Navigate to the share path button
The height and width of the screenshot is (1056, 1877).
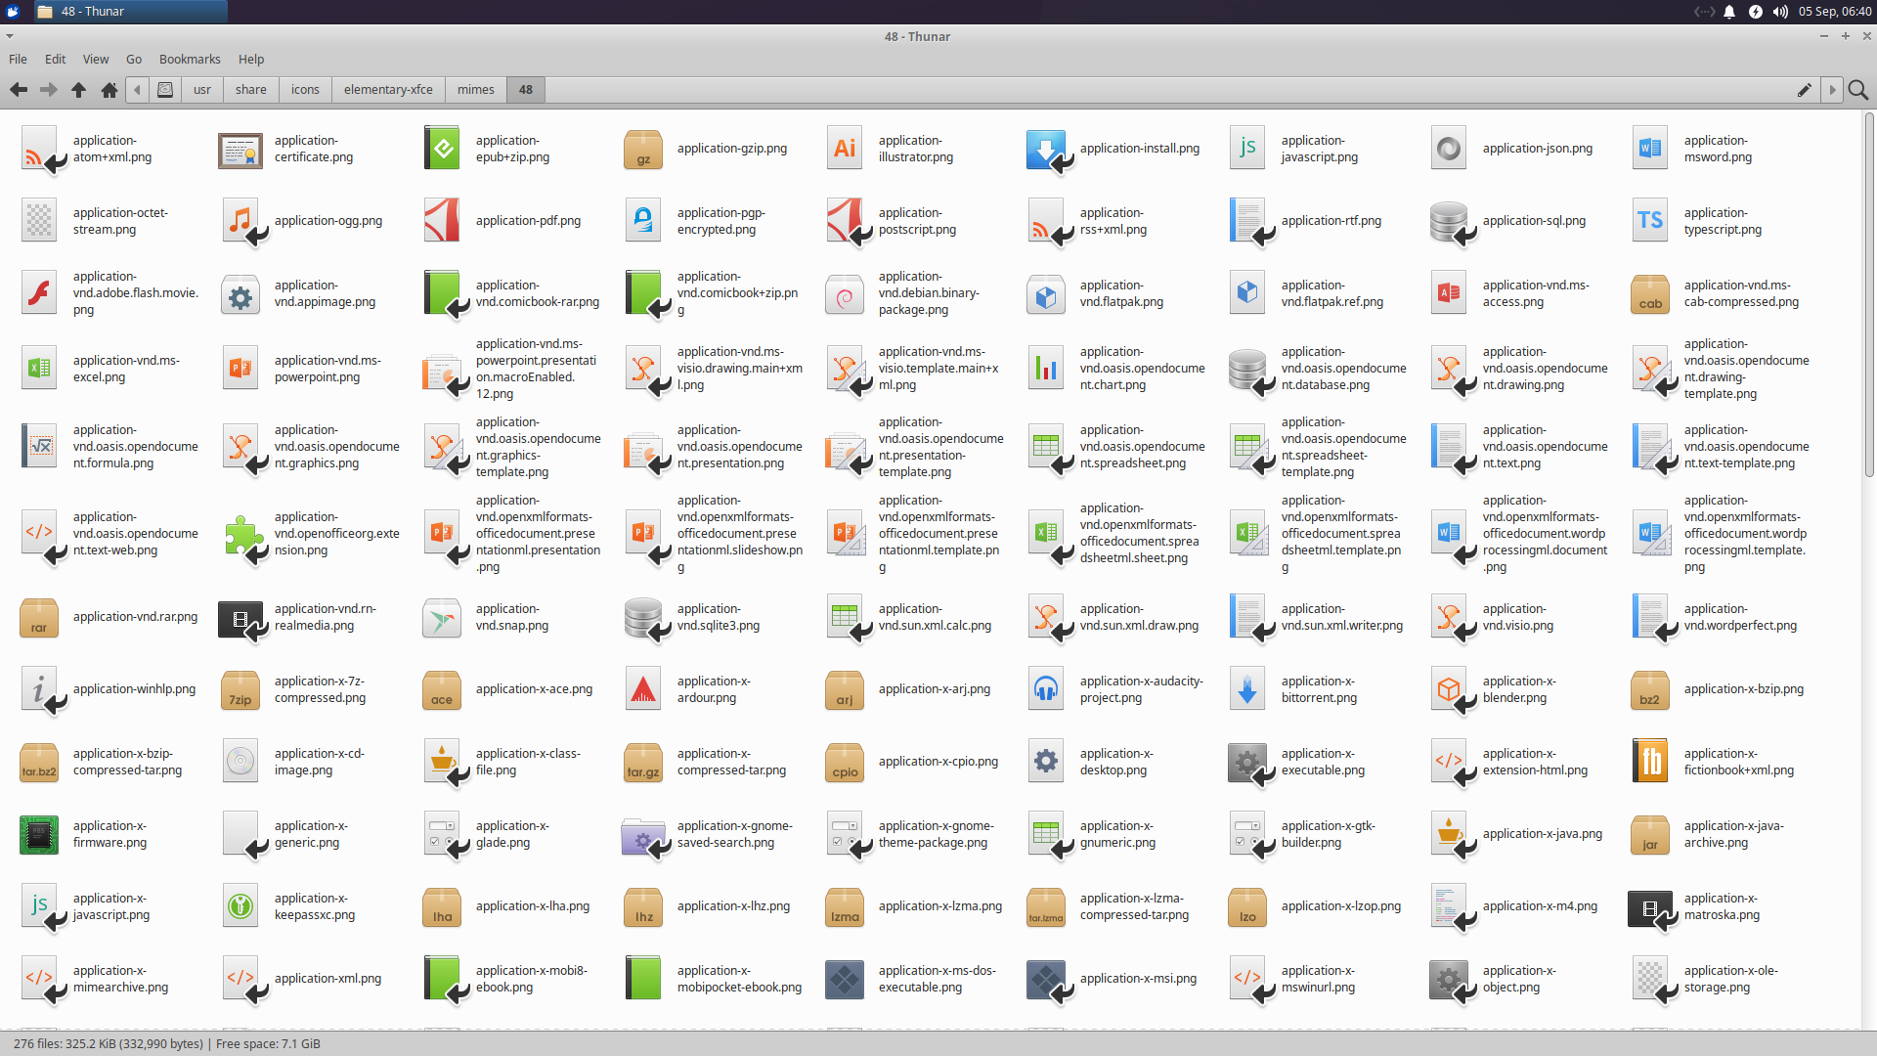click(251, 90)
